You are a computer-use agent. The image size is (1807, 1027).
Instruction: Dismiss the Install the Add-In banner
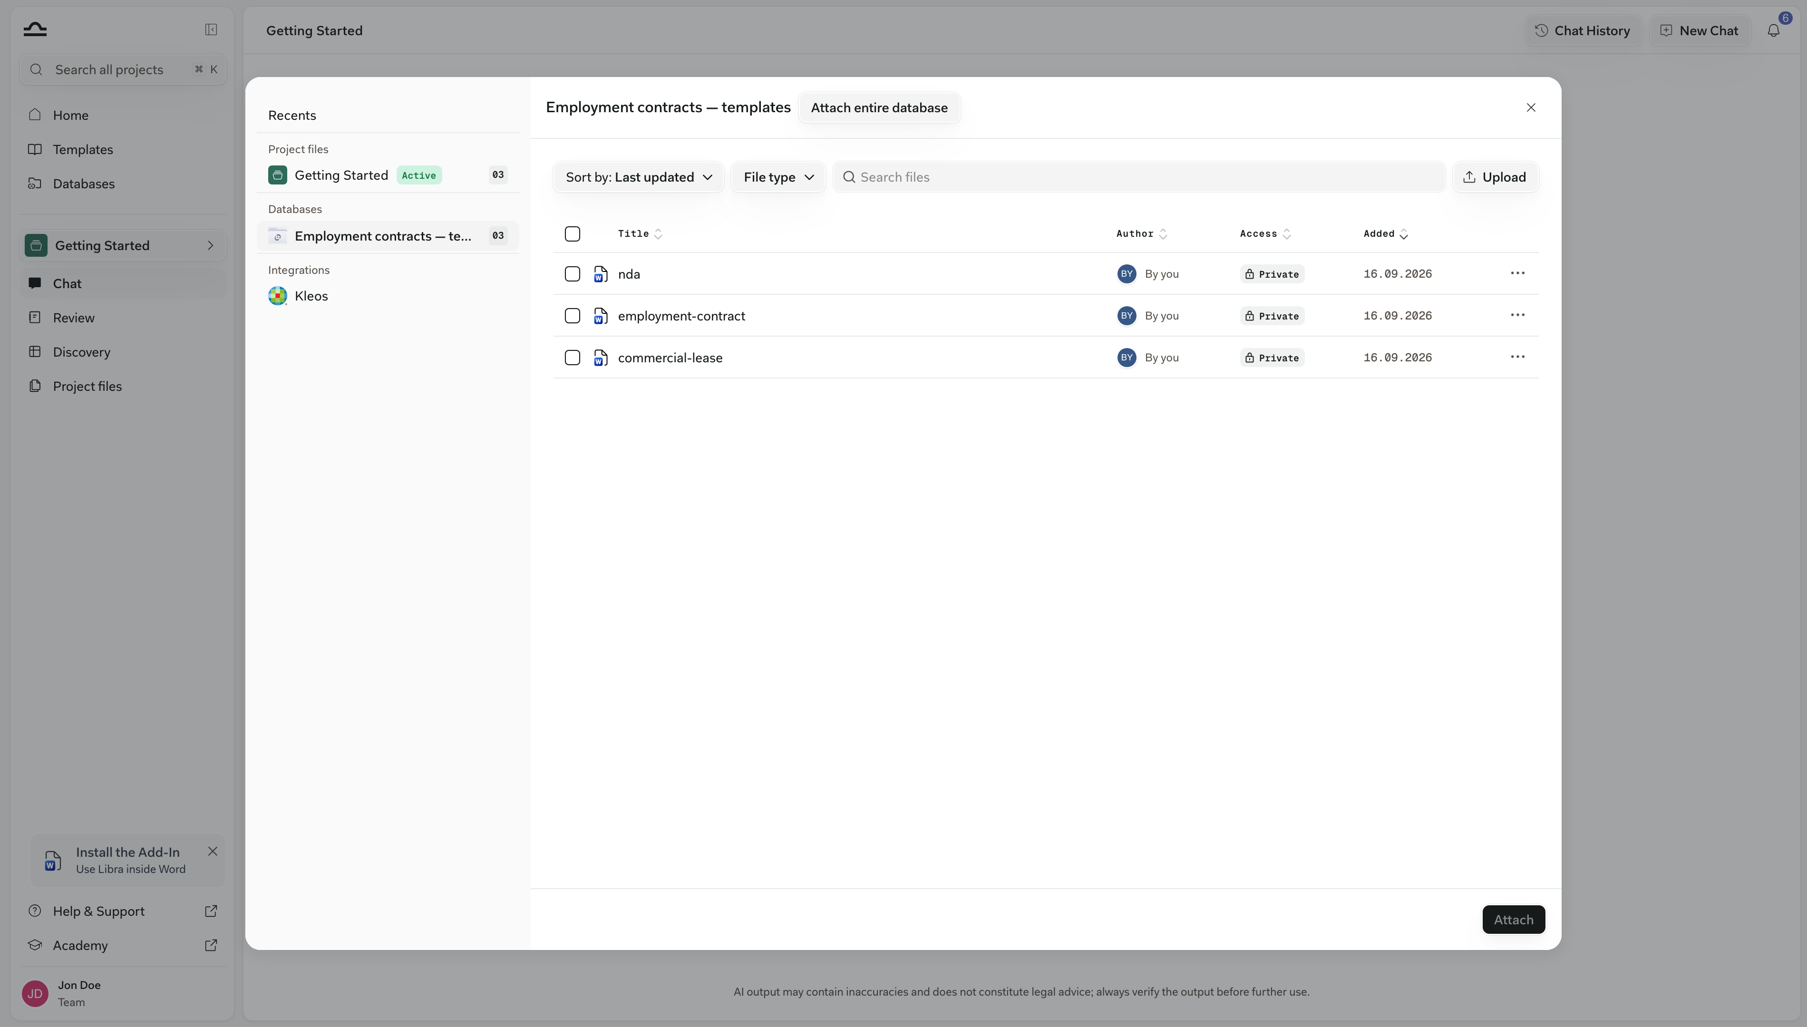[212, 852]
